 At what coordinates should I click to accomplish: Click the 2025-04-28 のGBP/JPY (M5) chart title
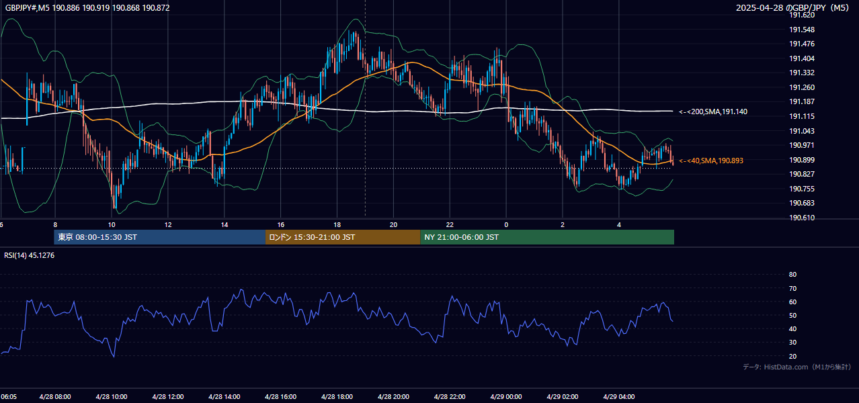coord(794,8)
